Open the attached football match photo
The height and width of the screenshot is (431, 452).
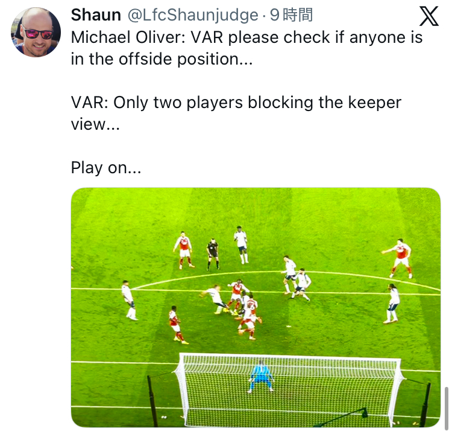pos(256,307)
